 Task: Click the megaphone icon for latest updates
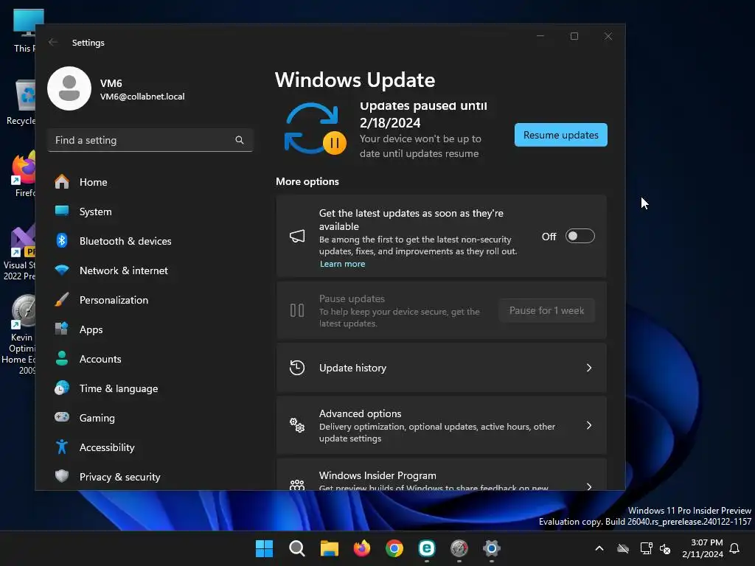click(x=297, y=236)
